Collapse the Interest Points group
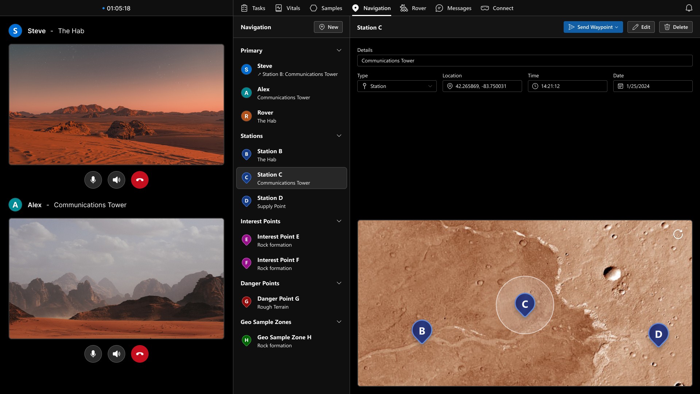The width and height of the screenshot is (700, 394). (339, 221)
